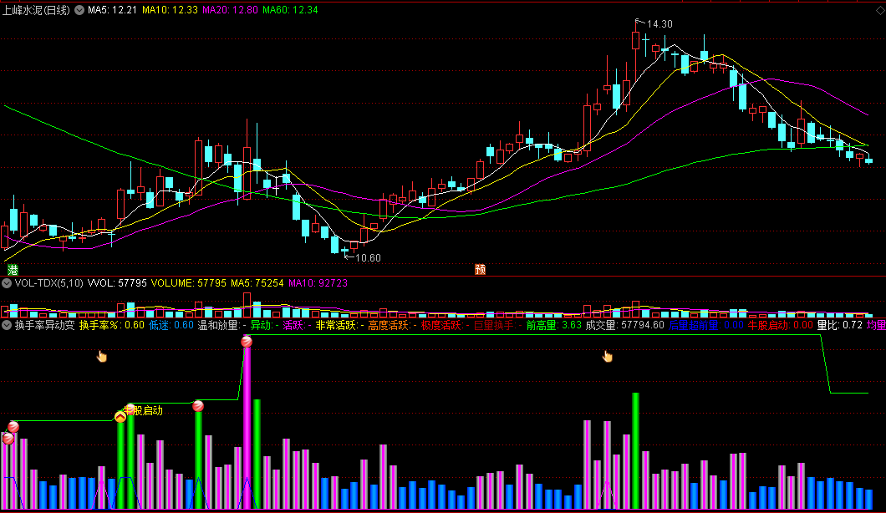
Task: Click the 成交量: 57794.60 readout
Action: point(625,325)
